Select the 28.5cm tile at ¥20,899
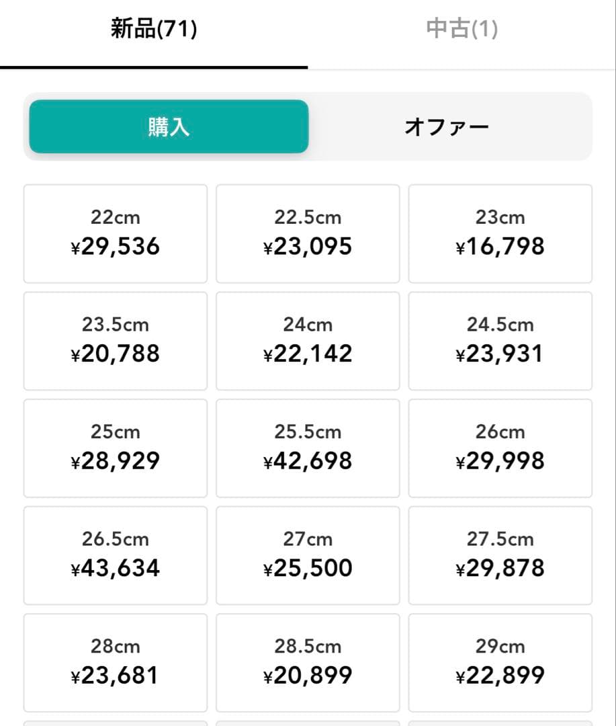Image resolution: width=616 pixels, height=726 pixels. 308,663
